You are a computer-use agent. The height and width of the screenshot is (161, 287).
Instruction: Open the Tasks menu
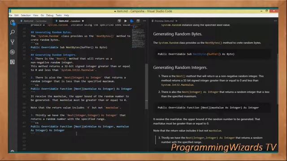[59, 15]
